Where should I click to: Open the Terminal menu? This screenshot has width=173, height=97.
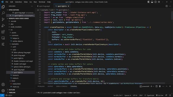tap(42, 2)
